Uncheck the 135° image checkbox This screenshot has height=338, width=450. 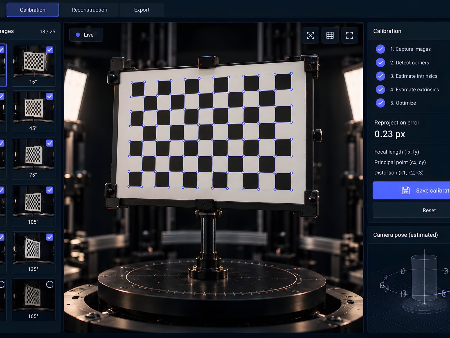(50, 237)
